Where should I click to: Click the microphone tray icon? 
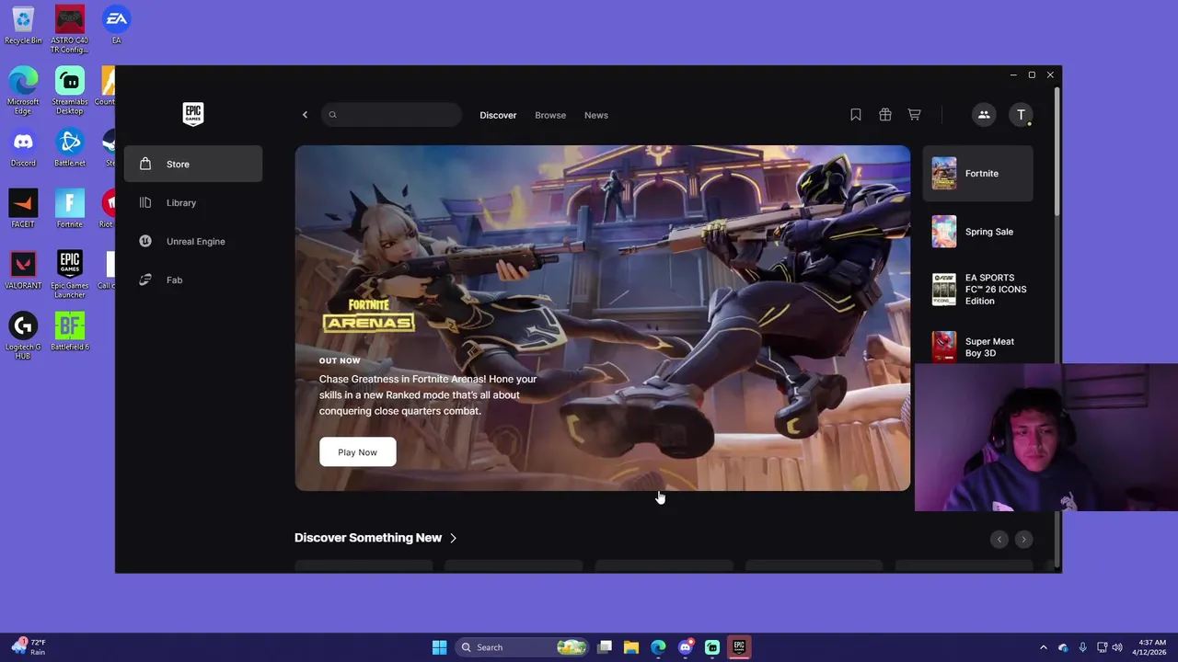[1083, 647]
